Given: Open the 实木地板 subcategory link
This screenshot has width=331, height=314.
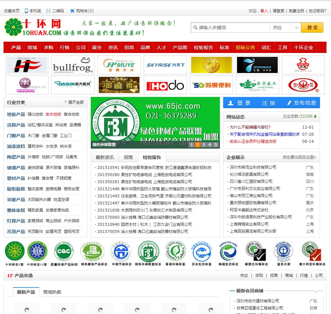Looking at the screenshot, I should click(53, 114).
